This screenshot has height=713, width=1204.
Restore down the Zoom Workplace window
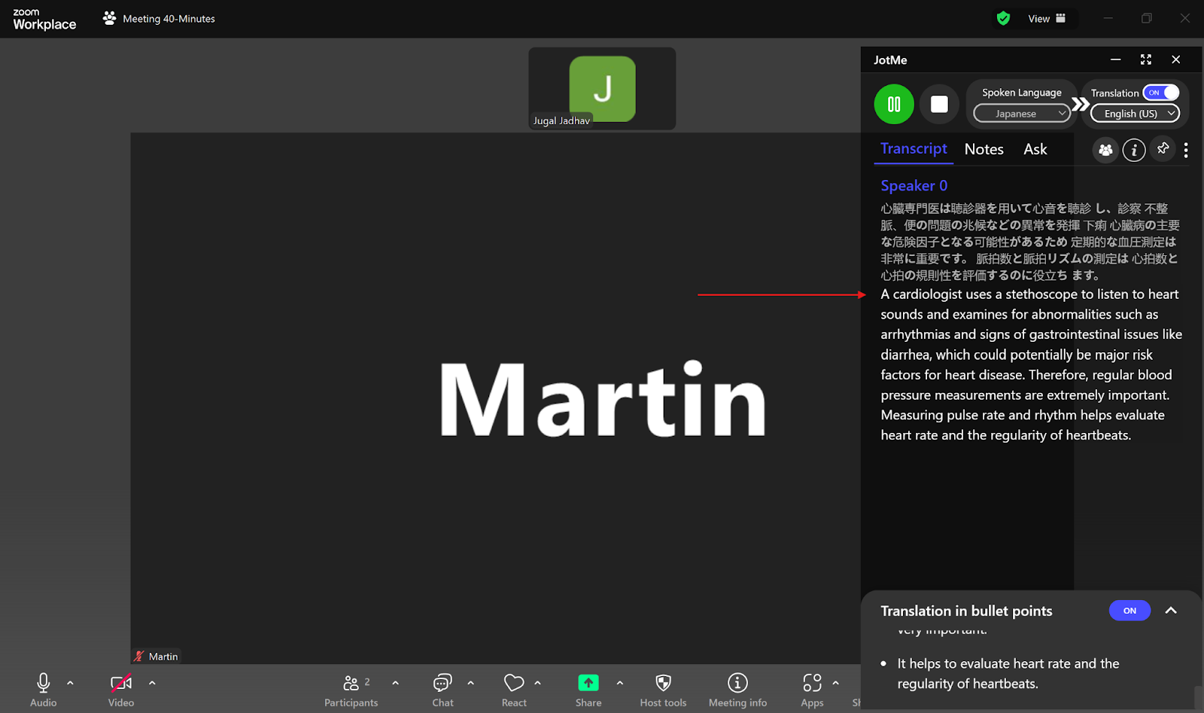[x=1146, y=18]
